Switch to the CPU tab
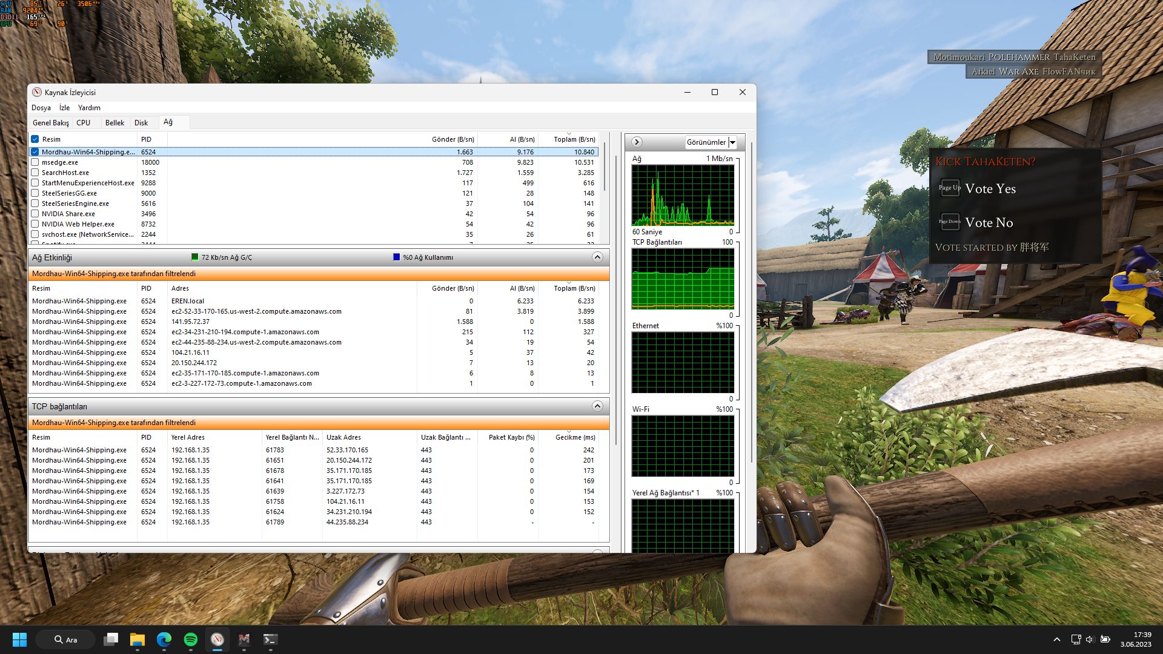This screenshot has width=1163, height=654. [x=83, y=123]
